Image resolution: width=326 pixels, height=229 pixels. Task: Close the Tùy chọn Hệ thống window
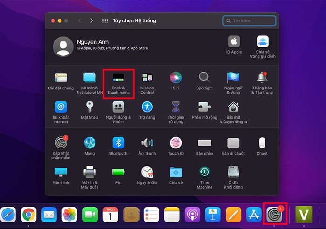(x=53, y=20)
